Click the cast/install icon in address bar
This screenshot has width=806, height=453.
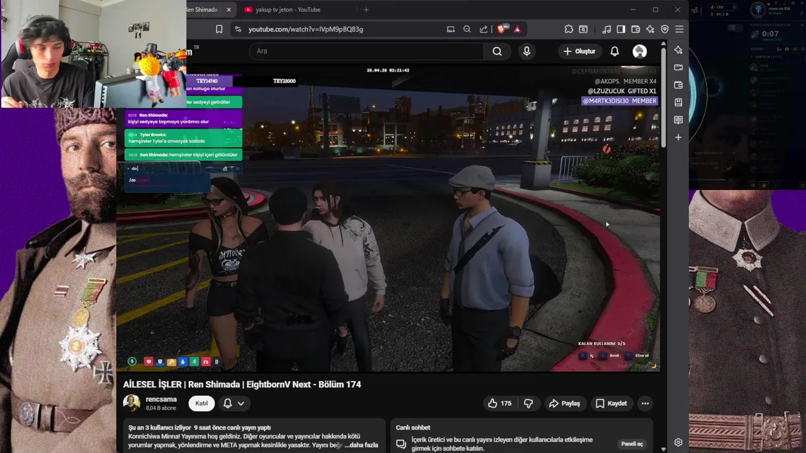pos(451,29)
